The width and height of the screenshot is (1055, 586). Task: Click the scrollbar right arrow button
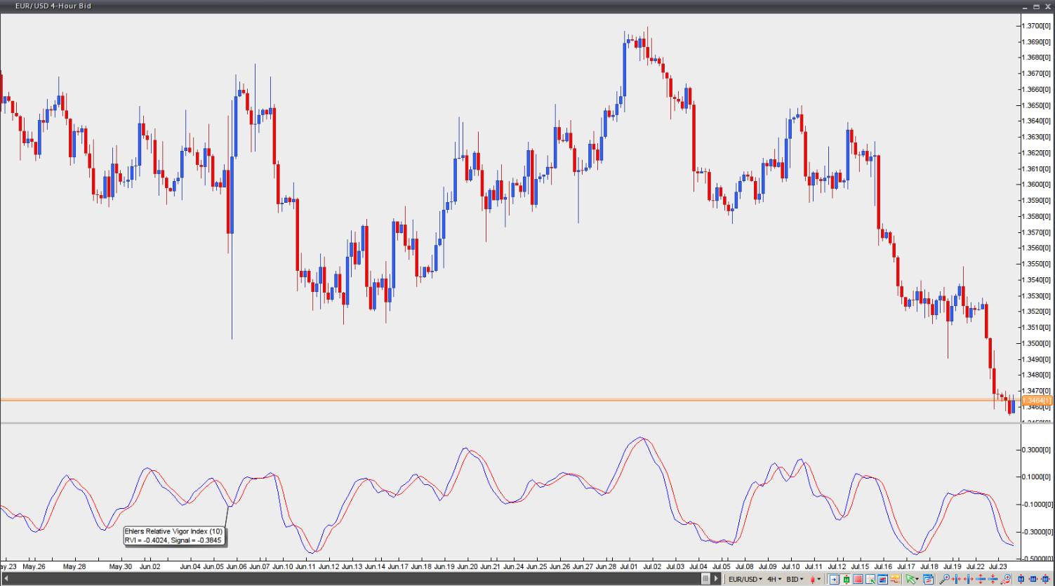pos(716,579)
